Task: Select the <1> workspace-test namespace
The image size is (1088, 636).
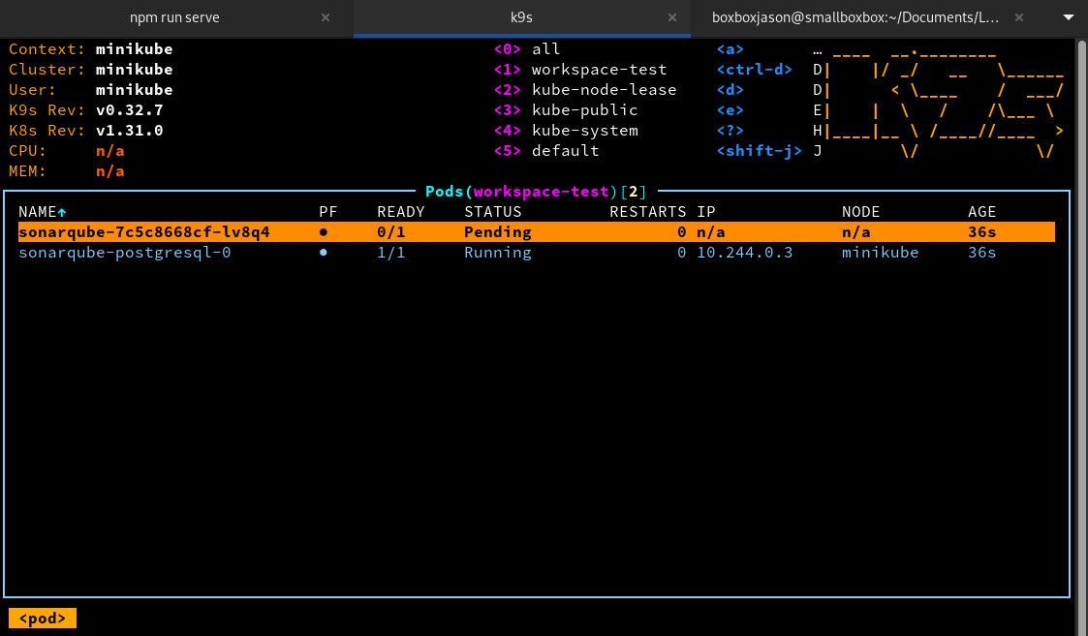Action: [580, 70]
